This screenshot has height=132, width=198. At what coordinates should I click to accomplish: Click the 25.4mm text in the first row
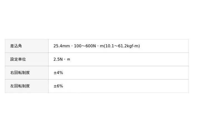point(62,46)
